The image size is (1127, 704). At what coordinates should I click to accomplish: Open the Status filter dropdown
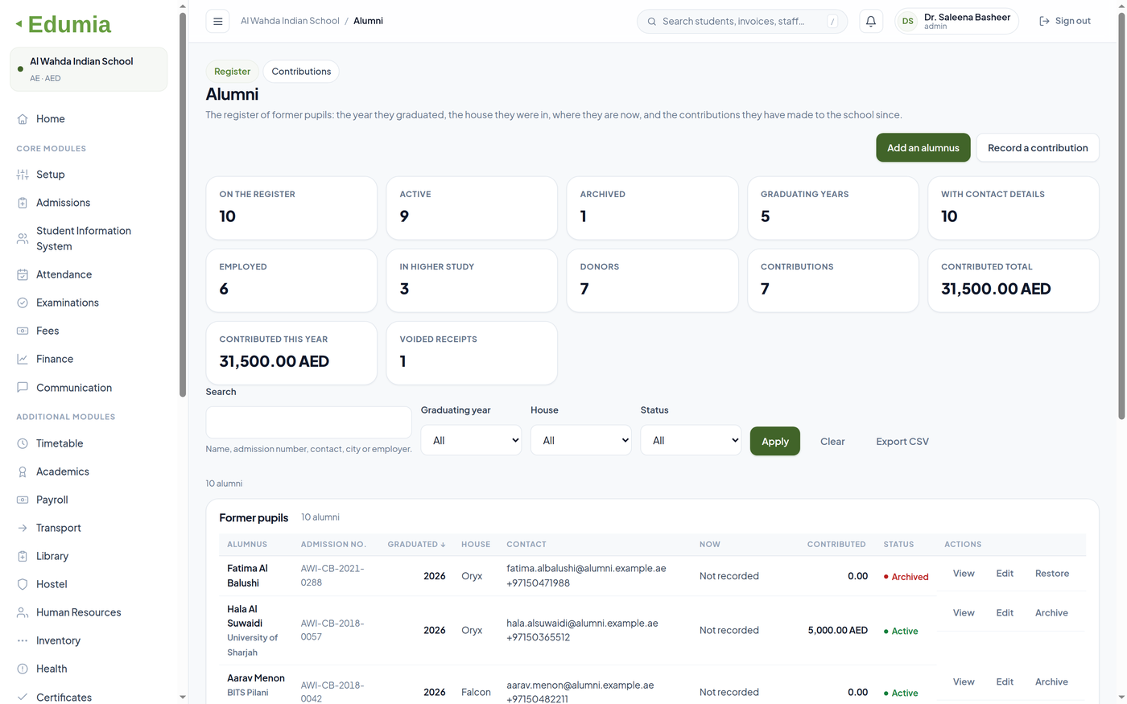pos(691,440)
